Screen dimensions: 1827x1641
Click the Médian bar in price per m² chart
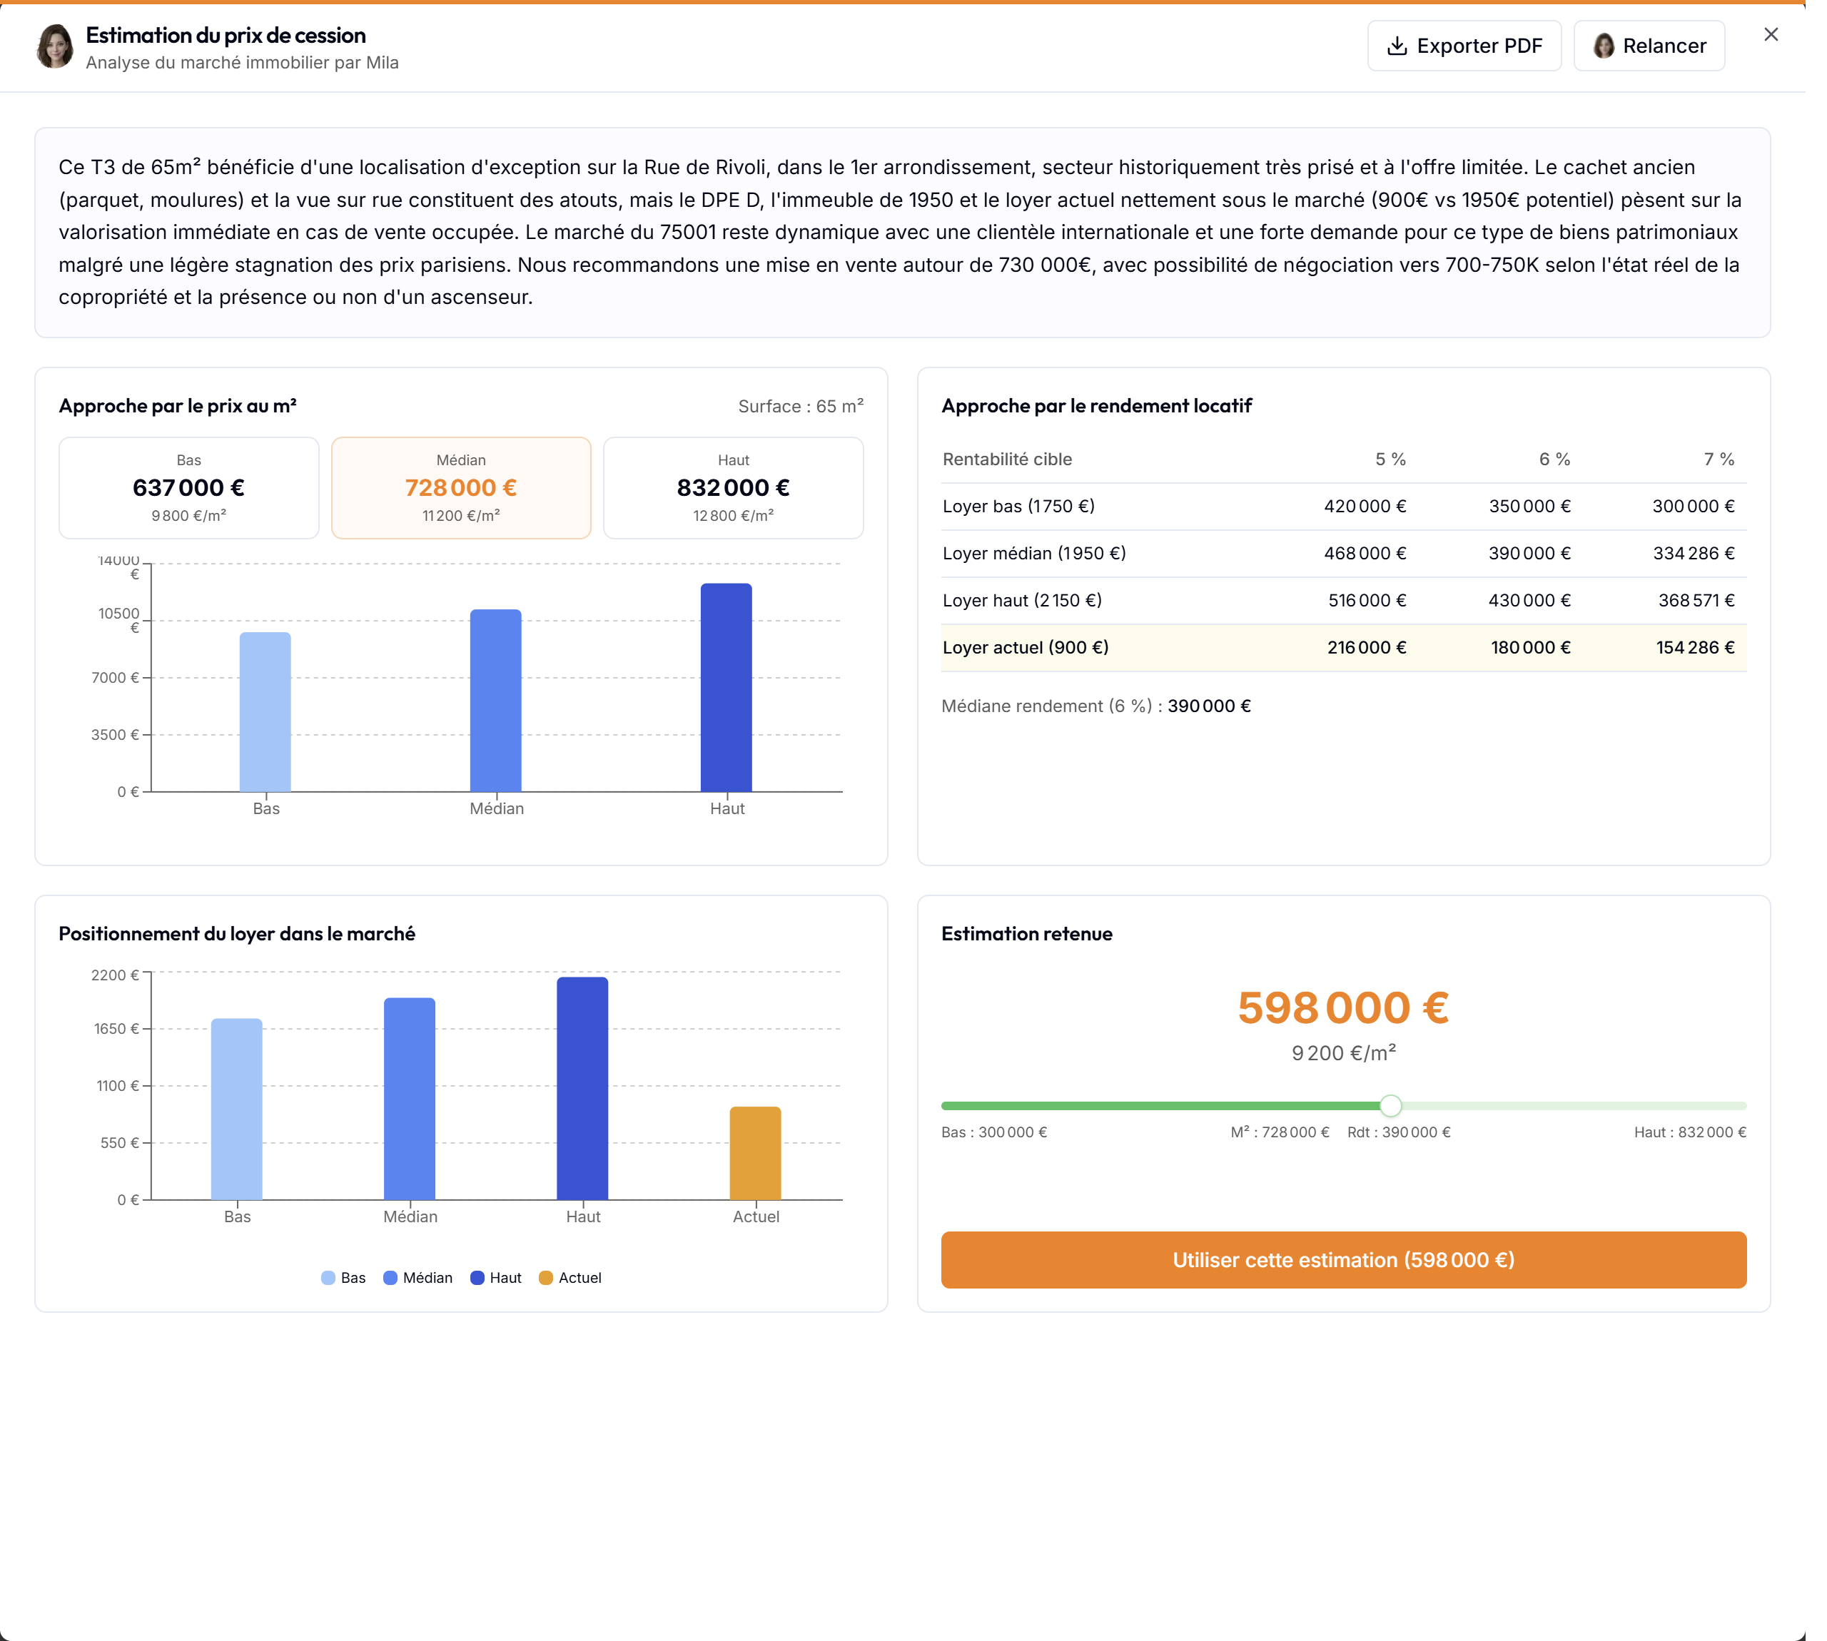click(495, 701)
